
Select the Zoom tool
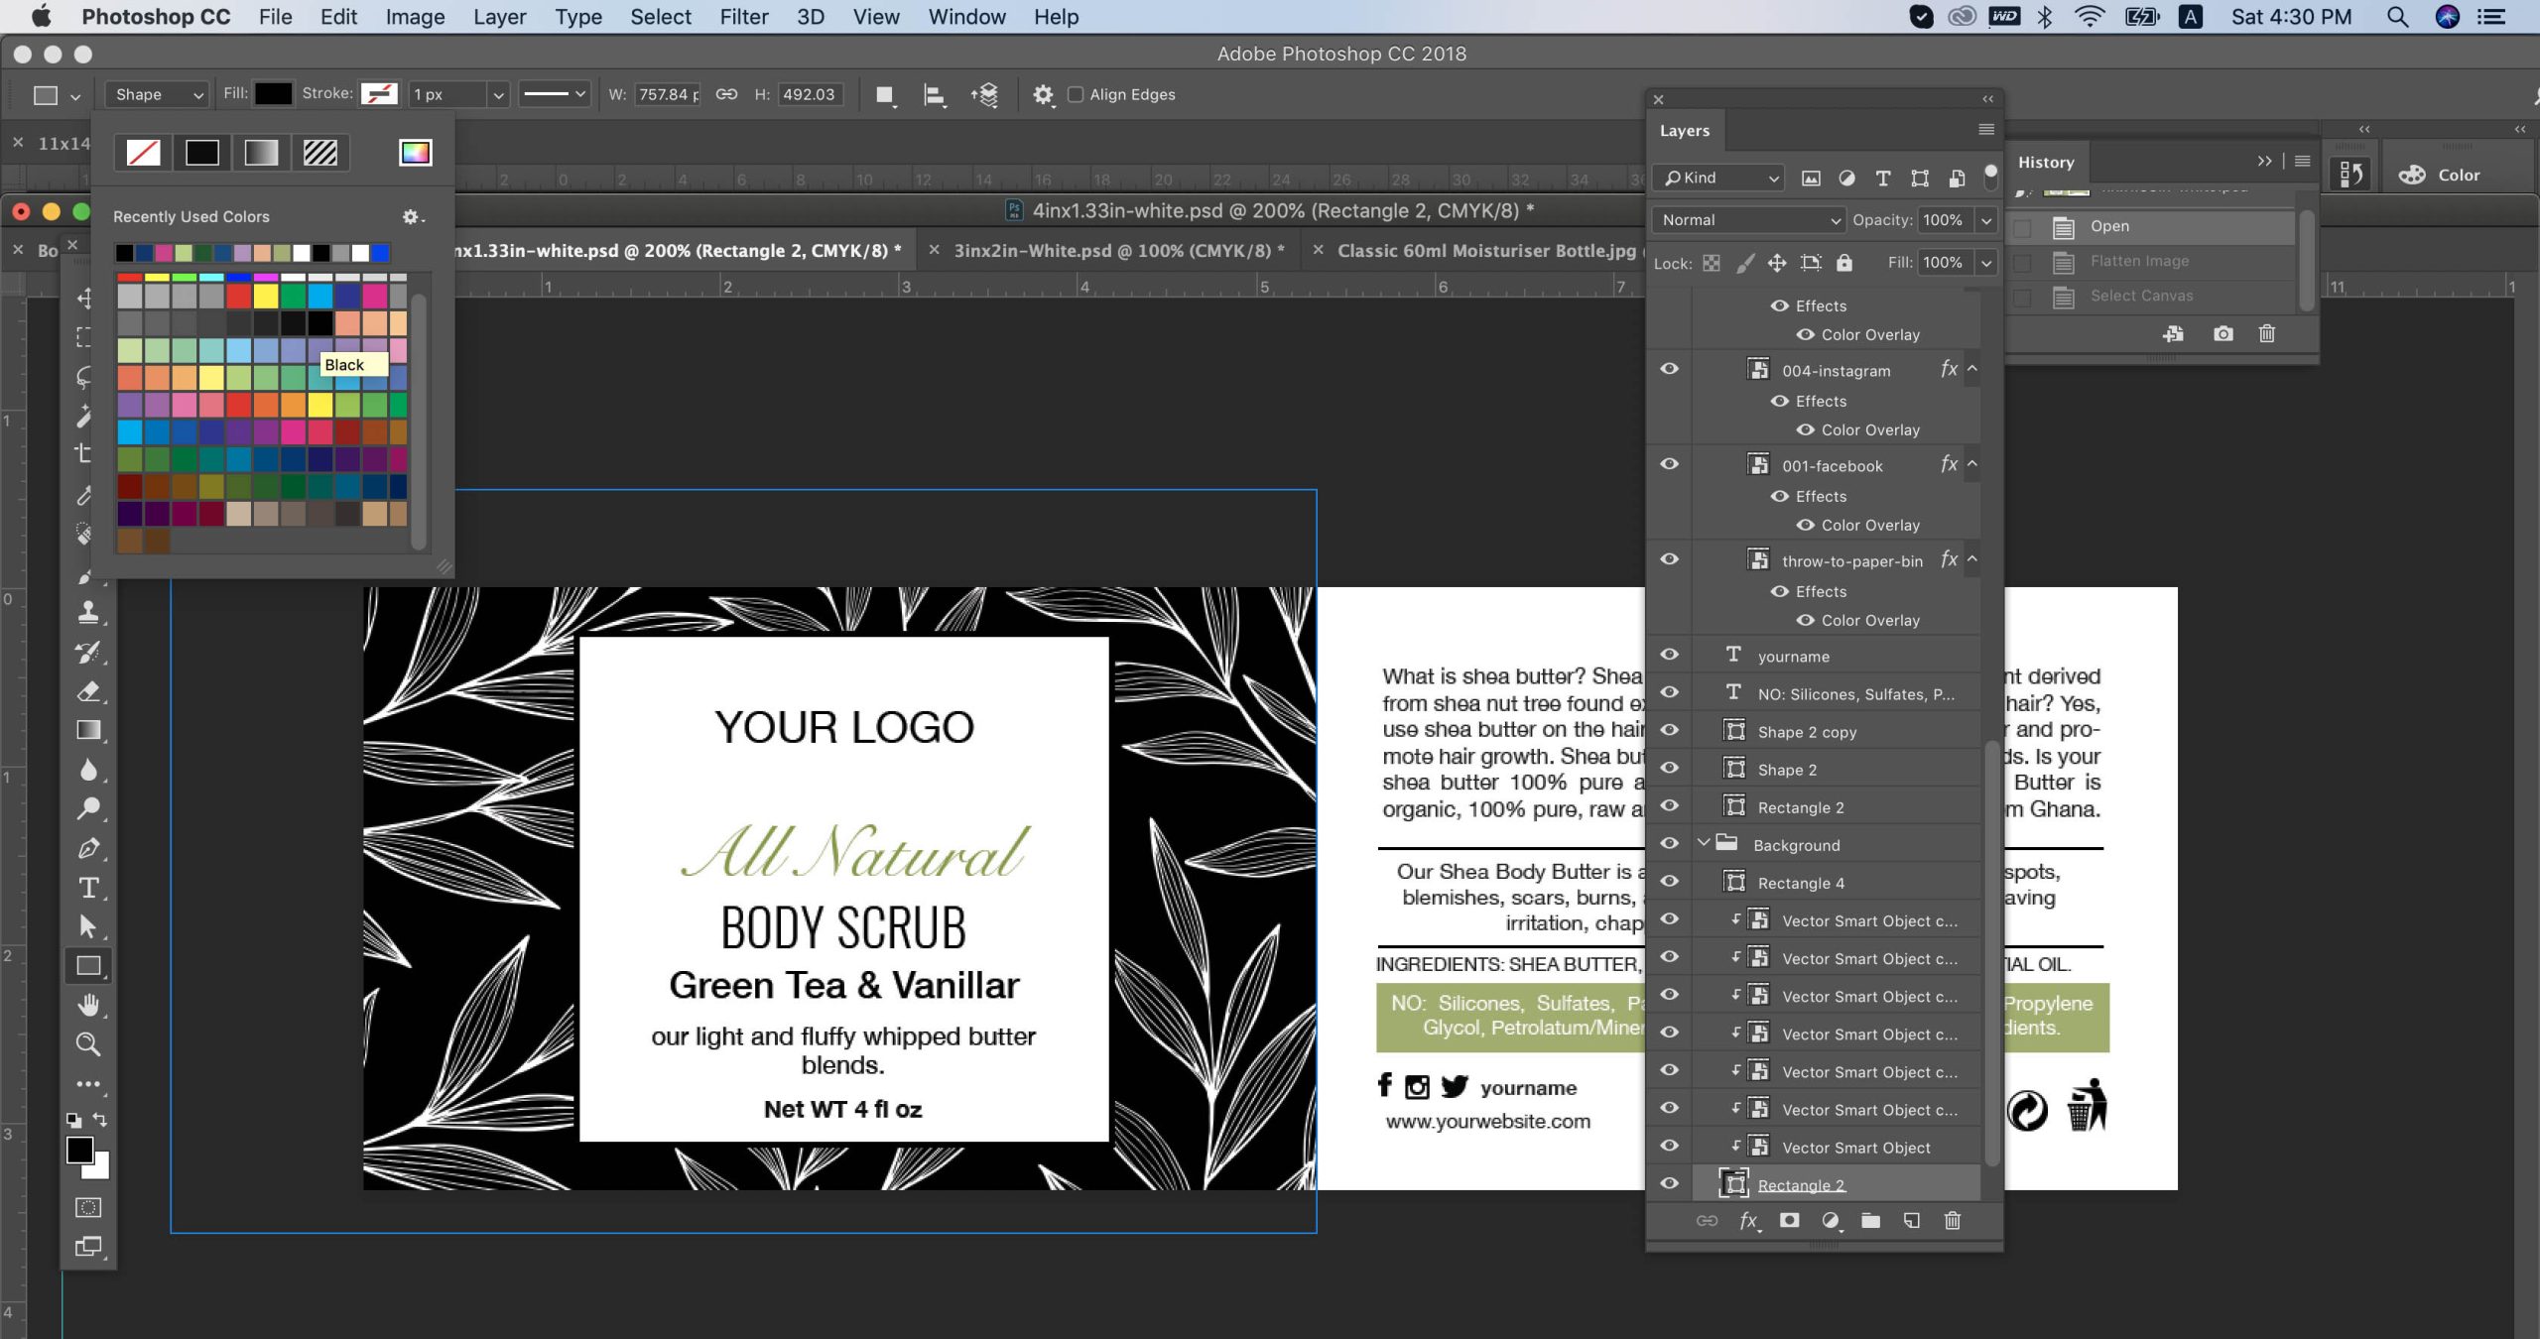[88, 1044]
